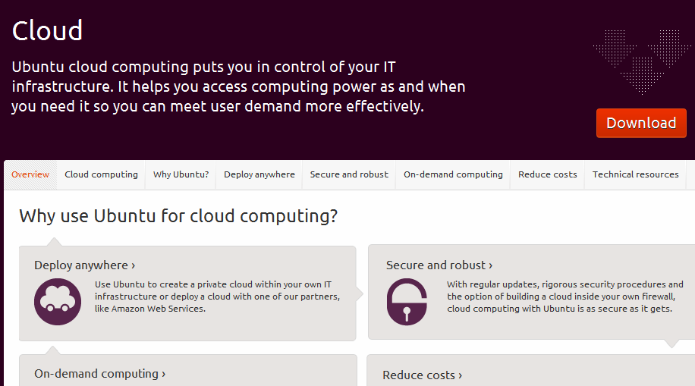695x386 pixels.
Task: Click the Cloud page title
Action: point(47,31)
